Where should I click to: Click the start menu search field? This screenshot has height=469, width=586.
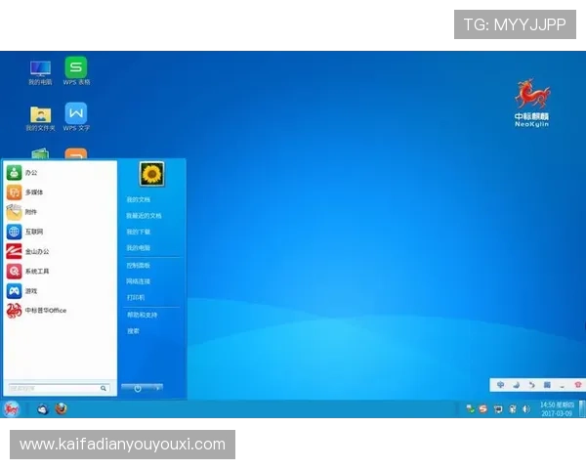[x=54, y=388]
